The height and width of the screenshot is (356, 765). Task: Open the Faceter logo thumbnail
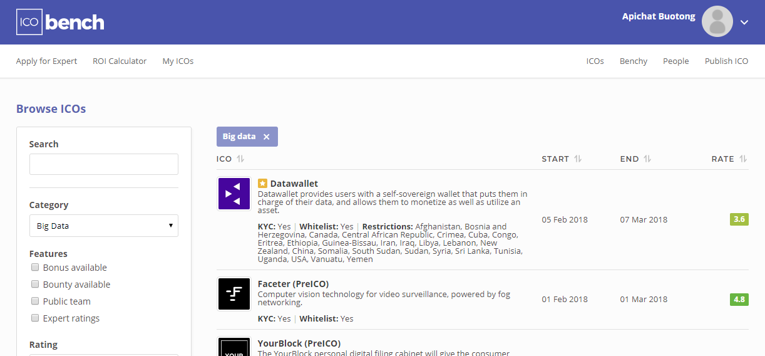coord(234,294)
